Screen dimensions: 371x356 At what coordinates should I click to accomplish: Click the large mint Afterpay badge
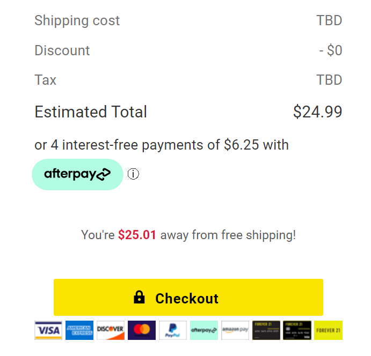click(77, 174)
